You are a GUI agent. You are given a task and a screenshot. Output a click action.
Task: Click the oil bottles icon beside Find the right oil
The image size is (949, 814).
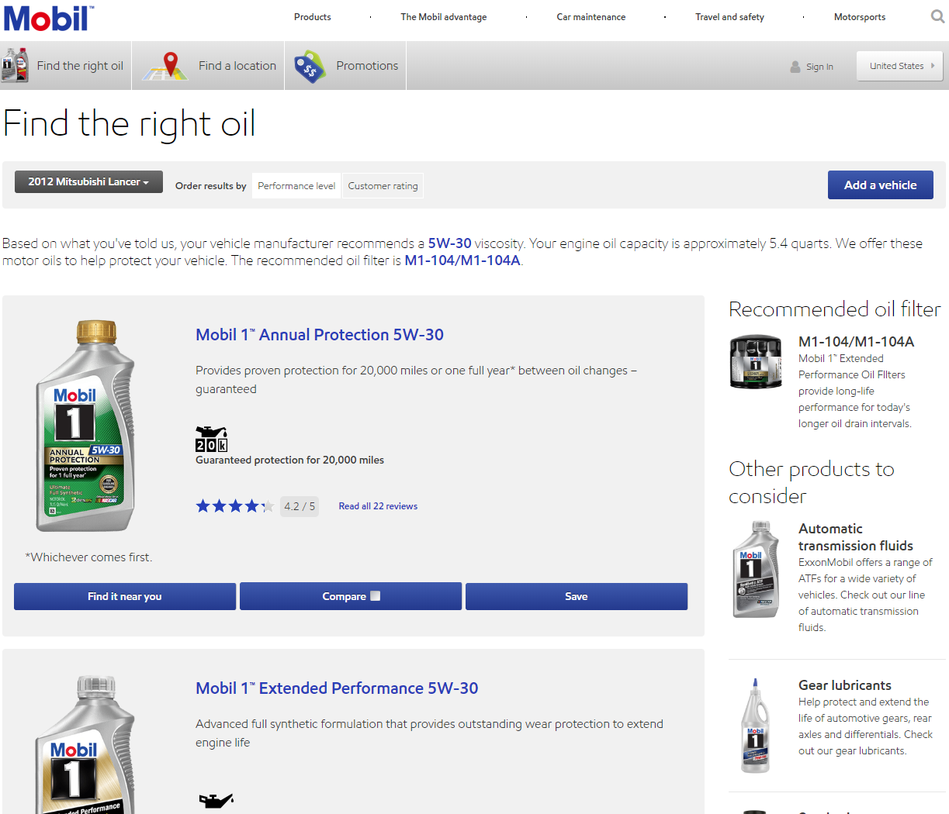(15, 66)
